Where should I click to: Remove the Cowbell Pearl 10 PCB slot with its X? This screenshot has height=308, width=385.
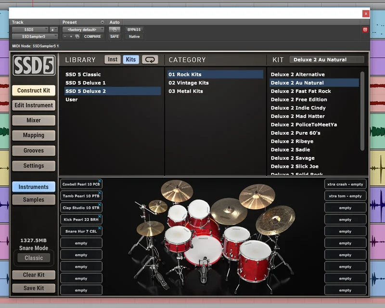click(x=100, y=181)
